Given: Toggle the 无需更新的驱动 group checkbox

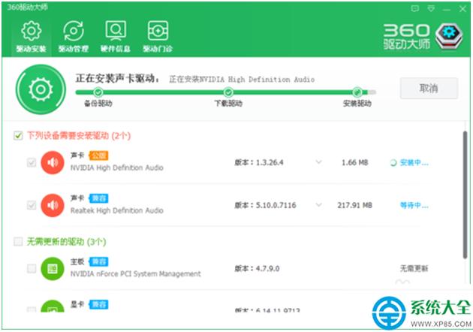Looking at the screenshot, I should click(x=18, y=242).
